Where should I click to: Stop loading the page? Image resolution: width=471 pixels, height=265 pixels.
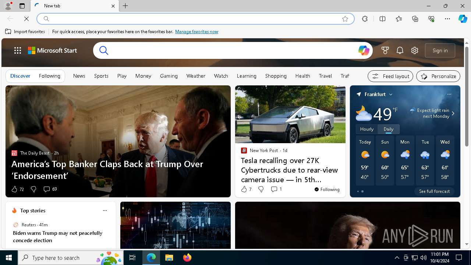click(x=26, y=19)
